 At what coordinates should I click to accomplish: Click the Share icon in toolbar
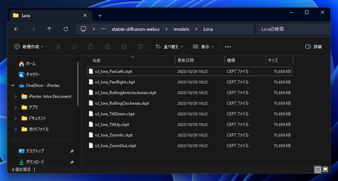(124, 47)
